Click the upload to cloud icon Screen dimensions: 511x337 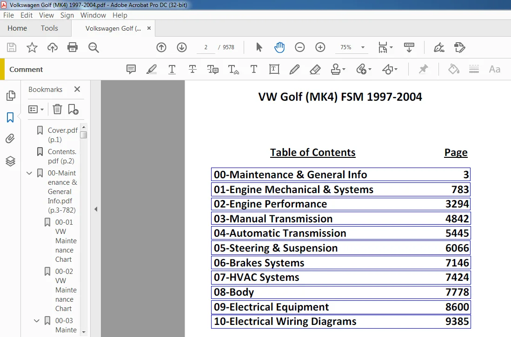pos(52,47)
